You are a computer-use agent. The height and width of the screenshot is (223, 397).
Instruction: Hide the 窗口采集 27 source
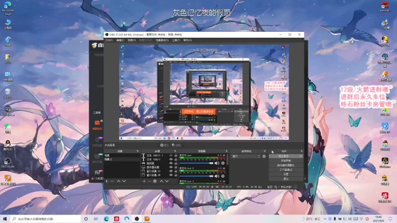click(x=171, y=171)
